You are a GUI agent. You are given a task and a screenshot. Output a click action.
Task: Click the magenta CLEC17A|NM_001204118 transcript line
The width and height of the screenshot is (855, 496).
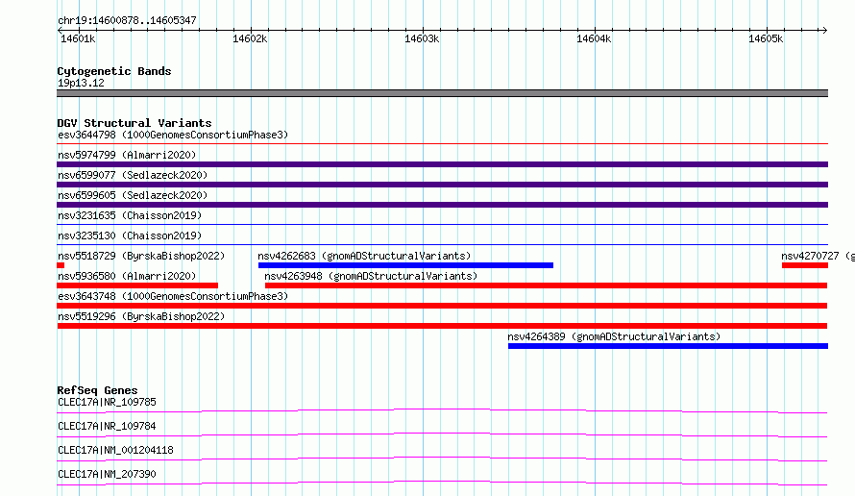[x=442, y=459]
